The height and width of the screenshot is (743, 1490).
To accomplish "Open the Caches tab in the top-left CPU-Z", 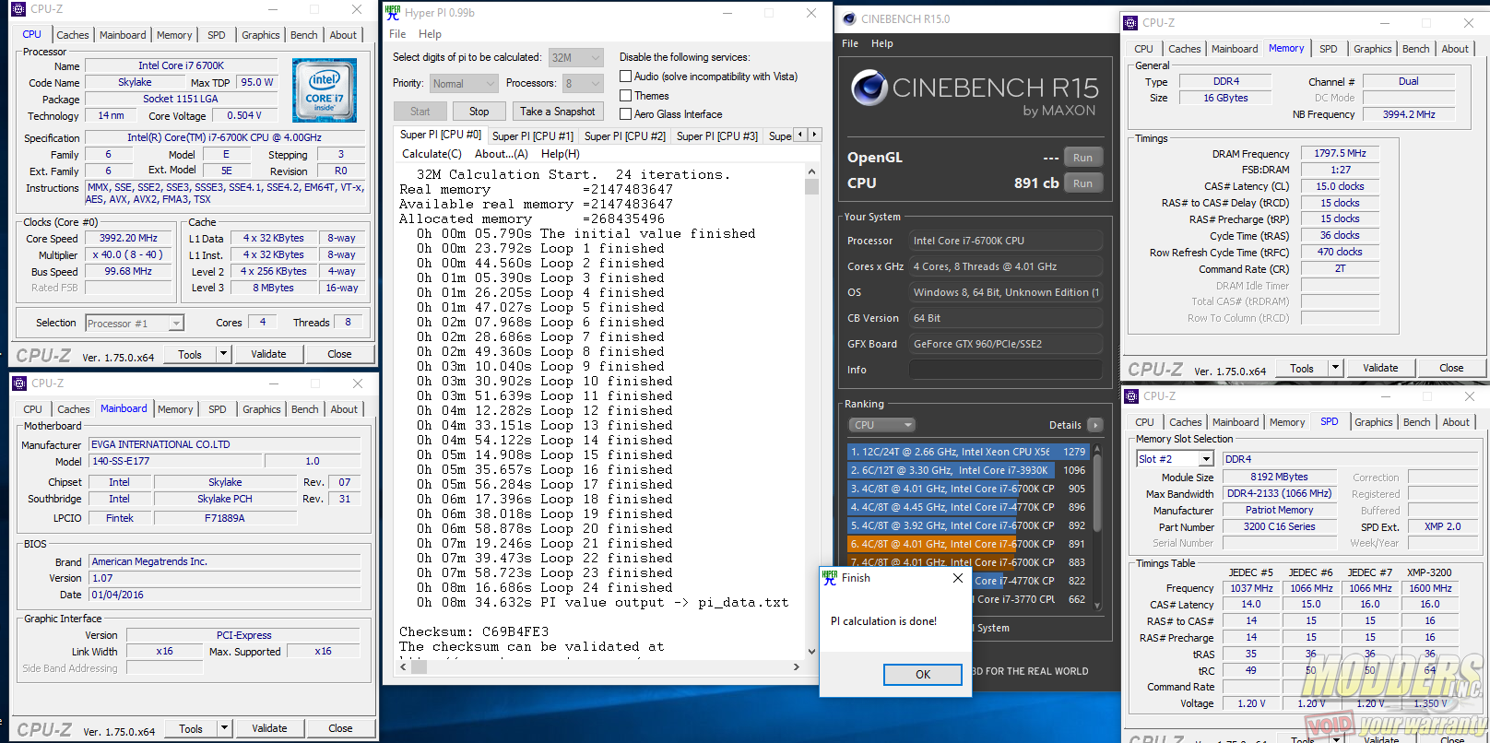I will (x=73, y=35).
